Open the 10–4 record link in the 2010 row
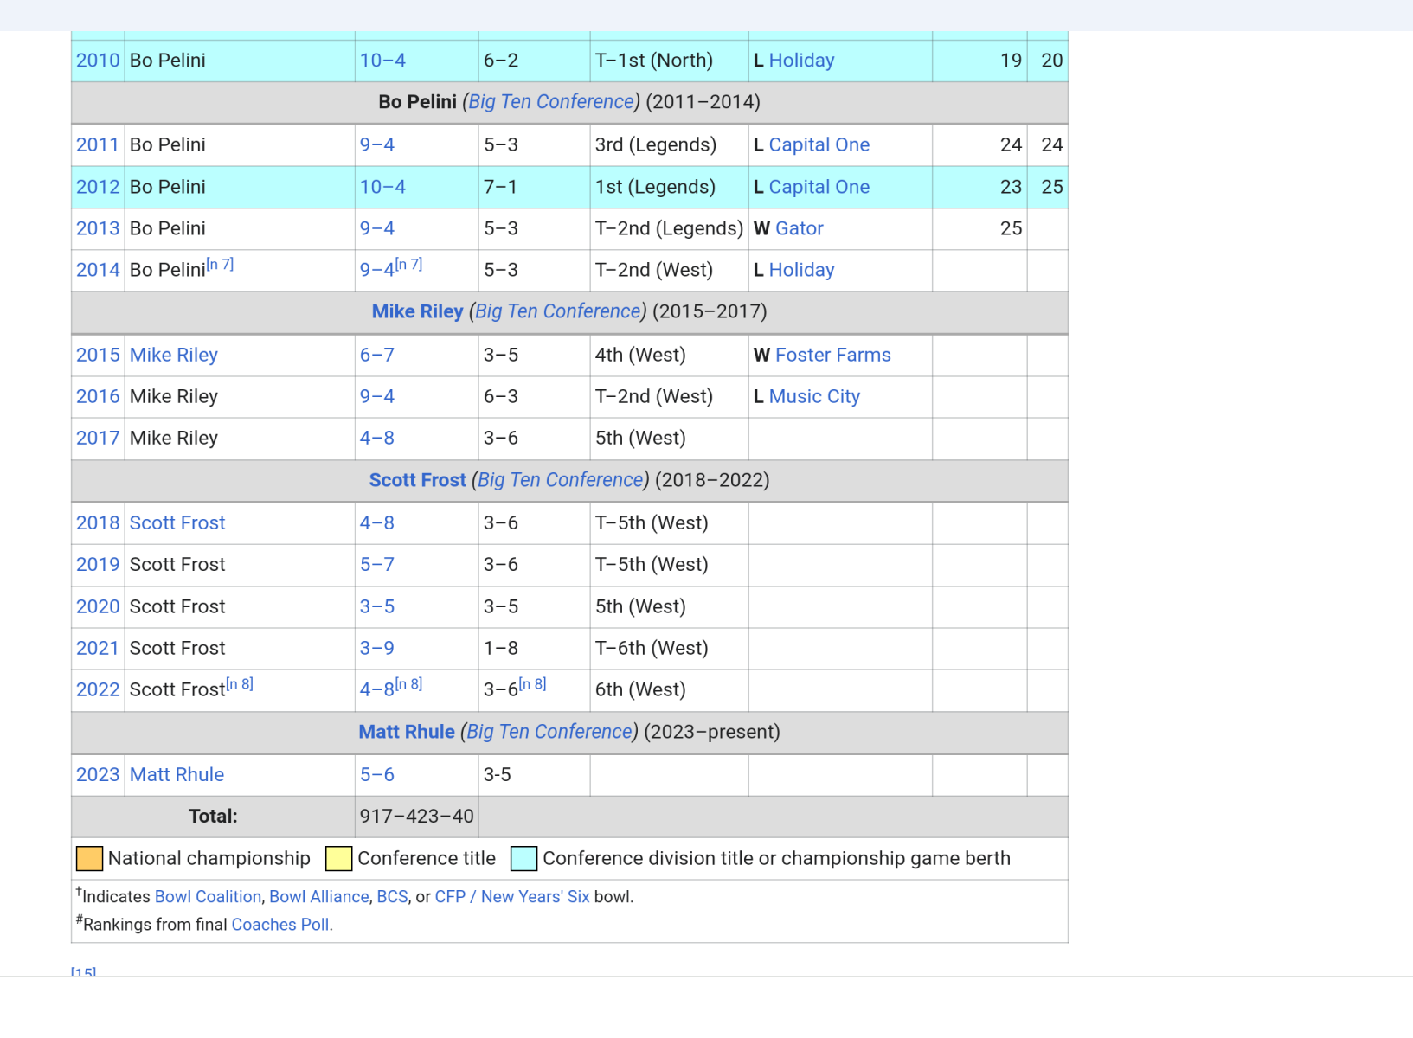The image size is (1413, 1038). point(382,61)
